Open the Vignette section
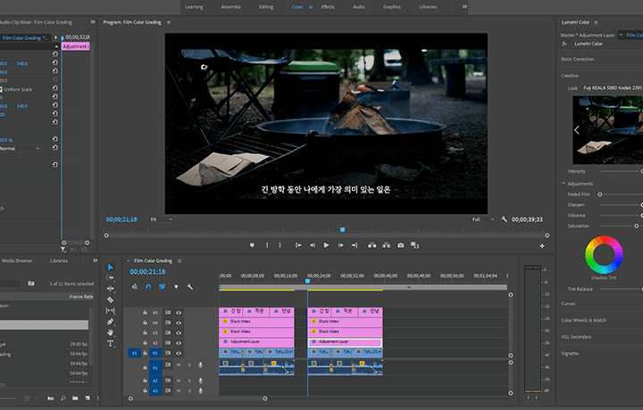Viewport: 643px width, 410px height. (x=570, y=354)
